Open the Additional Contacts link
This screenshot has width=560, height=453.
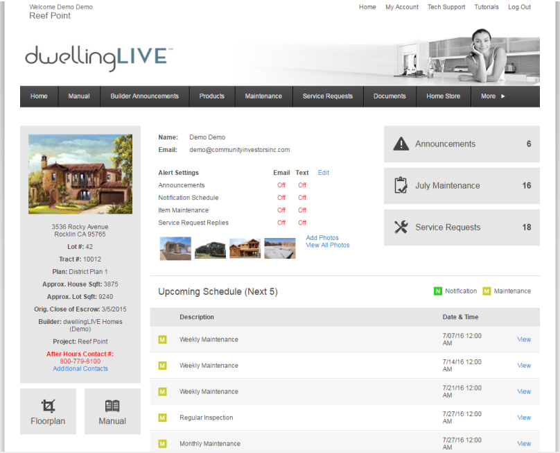coord(80,368)
